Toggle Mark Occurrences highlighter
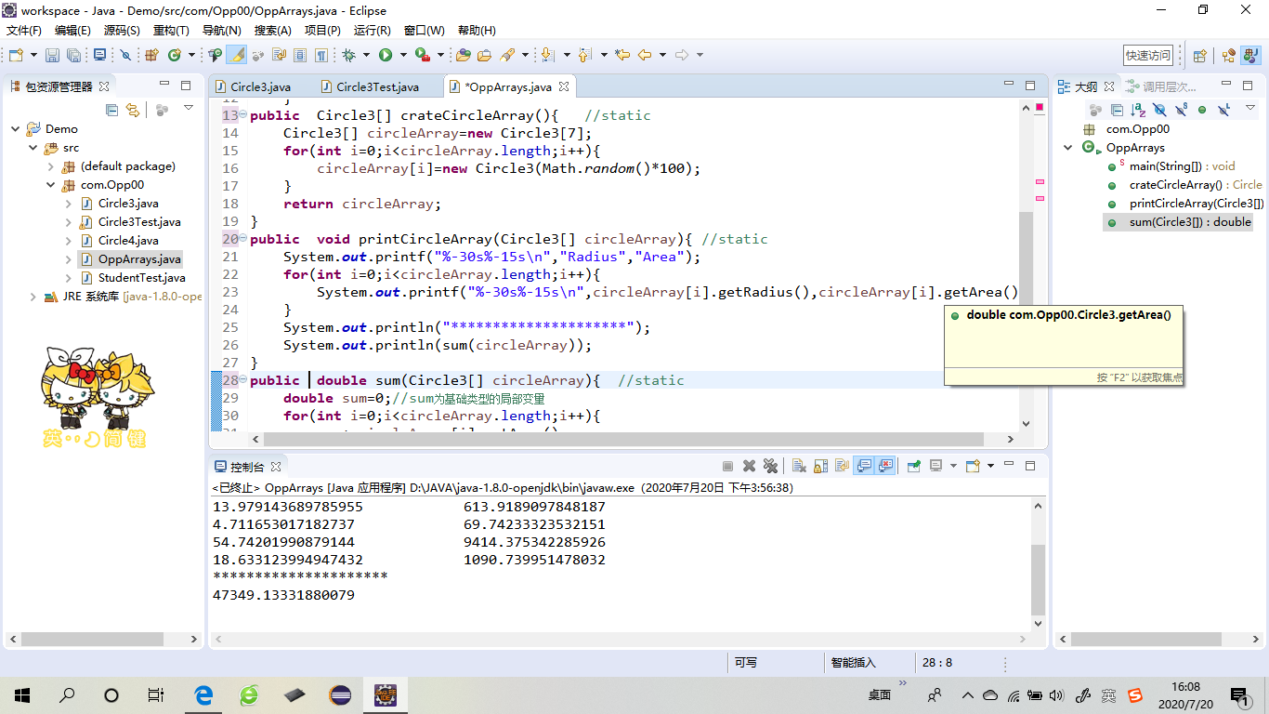 (x=236, y=55)
